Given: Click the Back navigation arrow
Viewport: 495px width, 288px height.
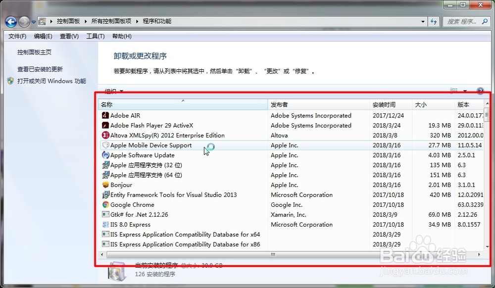Looking at the screenshot, I should (11, 22).
